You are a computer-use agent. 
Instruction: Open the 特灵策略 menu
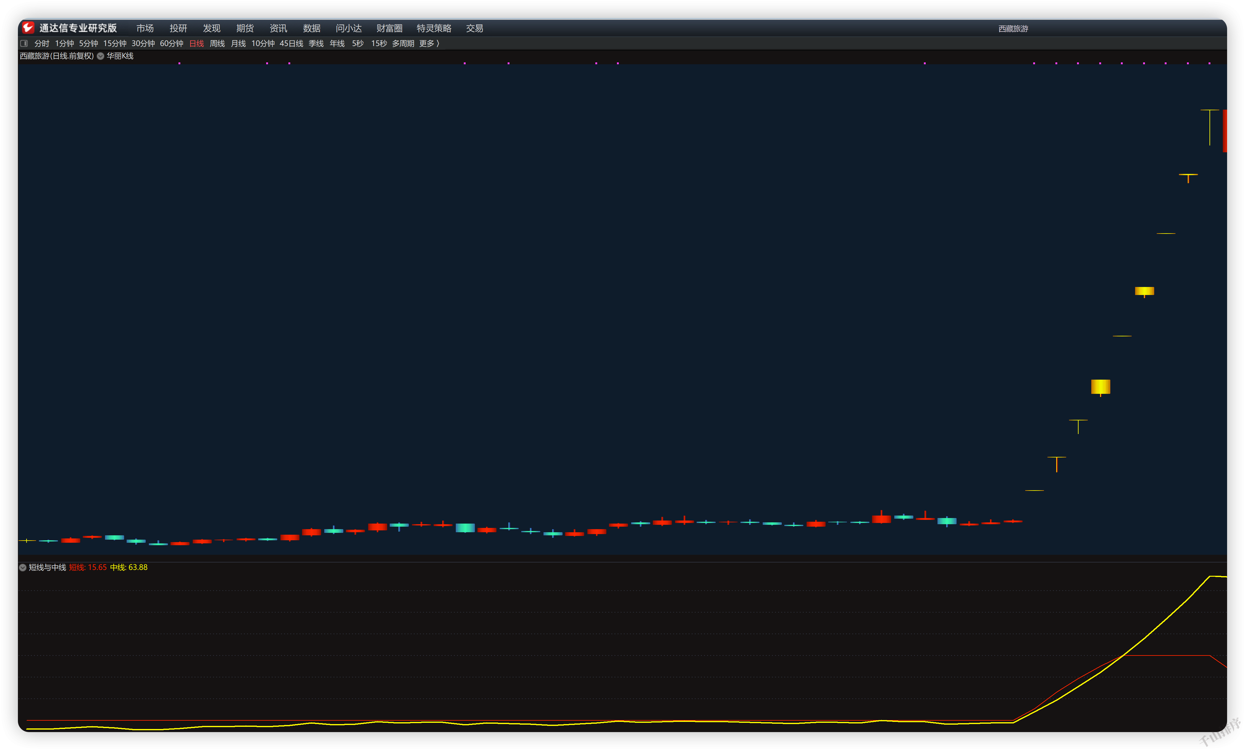pos(433,28)
